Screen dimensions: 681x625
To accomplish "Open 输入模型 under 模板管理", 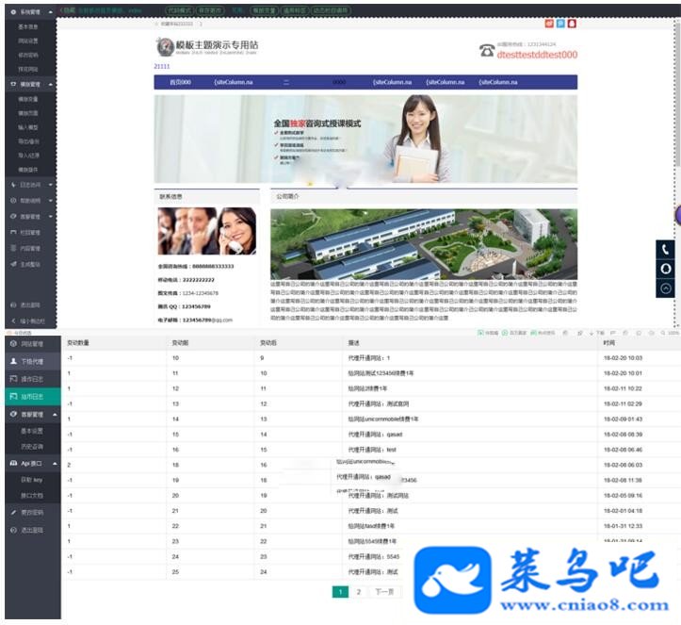I will pyautogui.click(x=28, y=127).
